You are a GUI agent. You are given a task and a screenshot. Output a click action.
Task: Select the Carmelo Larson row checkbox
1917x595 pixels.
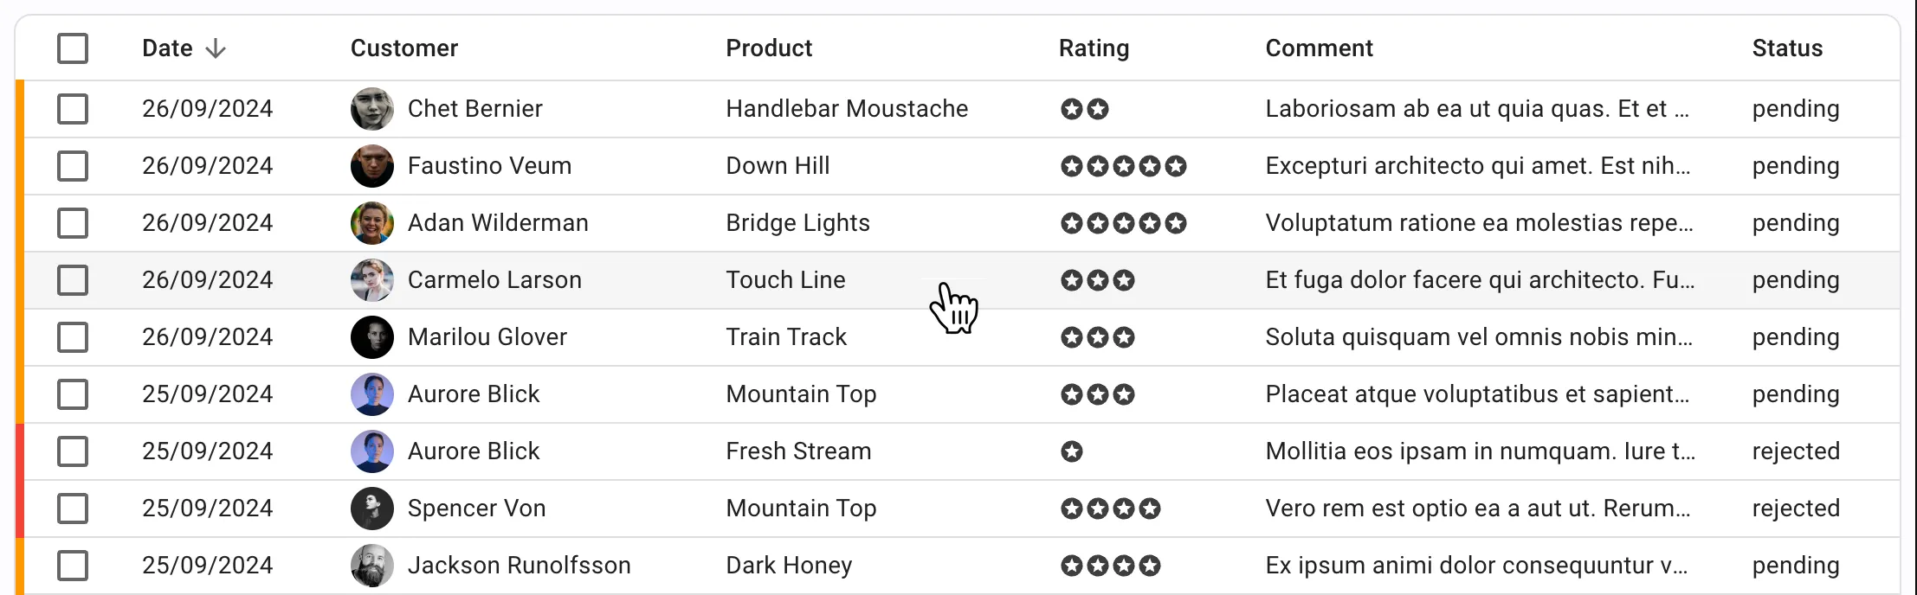73,280
